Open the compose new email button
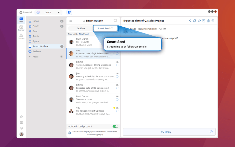Screen dimensions: 235x147 point(69,12)
